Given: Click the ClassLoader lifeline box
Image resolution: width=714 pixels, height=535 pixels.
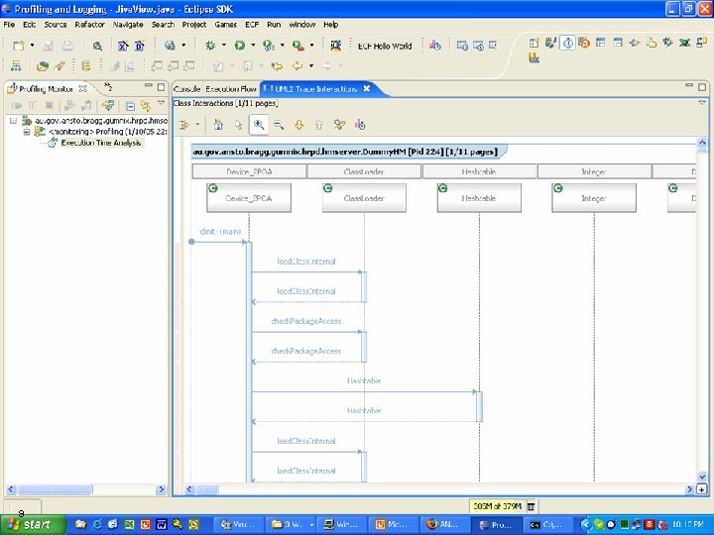Looking at the screenshot, I should (x=364, y=198).
